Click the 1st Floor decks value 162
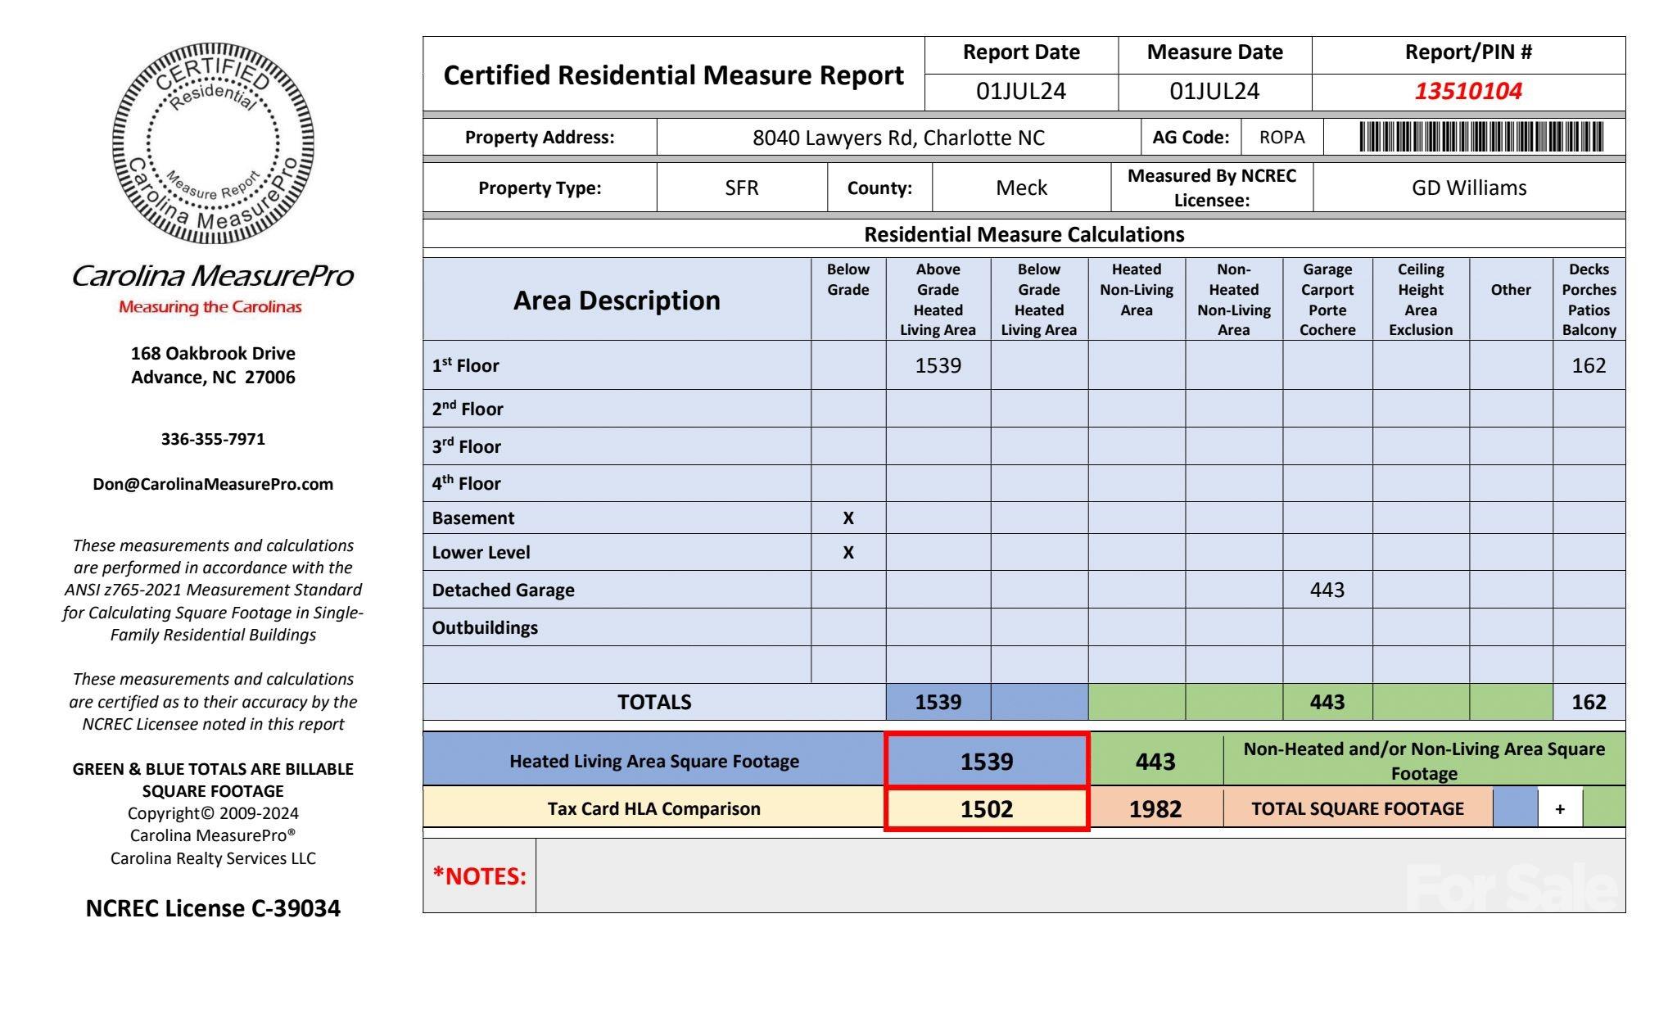The width and height of the screenshot is (1677, 1018). tap(1588, 365)
